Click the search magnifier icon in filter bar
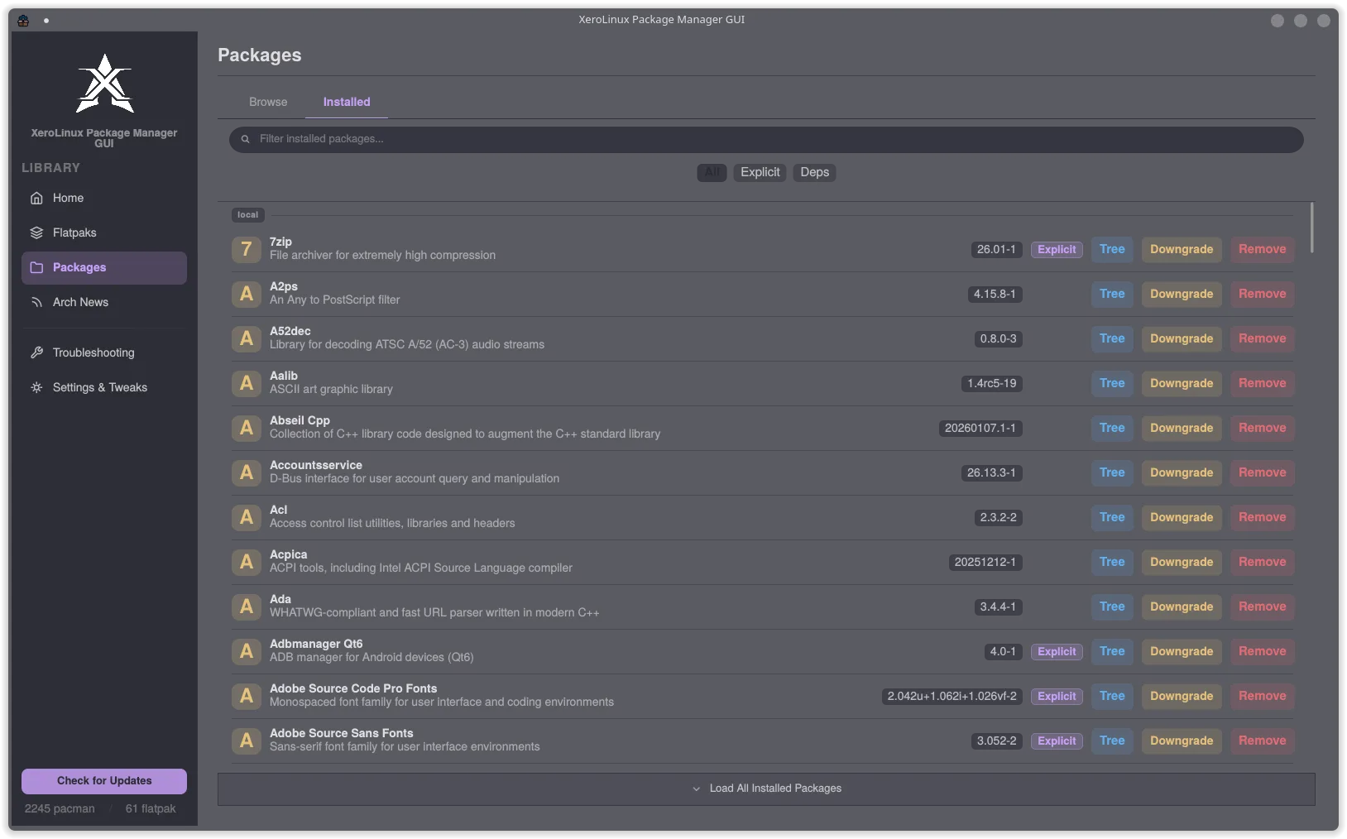This screenshot has width=1347, height=839. tap(245, 139)
